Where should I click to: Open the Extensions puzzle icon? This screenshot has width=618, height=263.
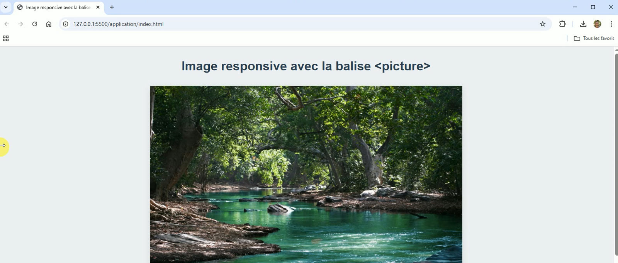pyautogui.click(x=562, y=24)
